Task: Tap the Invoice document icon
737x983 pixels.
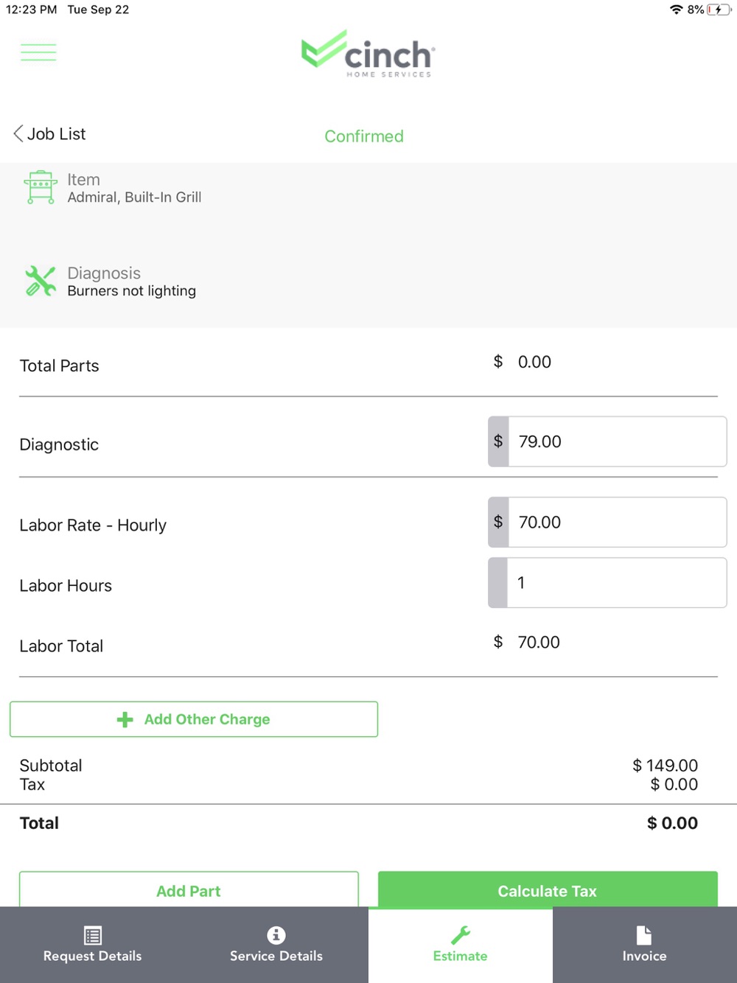Action: click(x=644, y=935)
